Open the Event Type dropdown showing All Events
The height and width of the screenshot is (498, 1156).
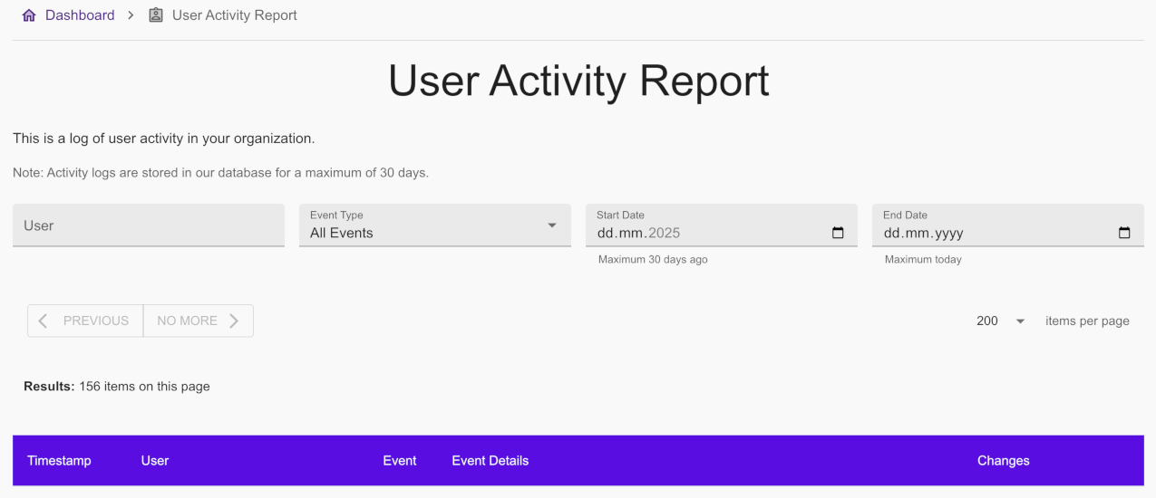click(434, 225)
